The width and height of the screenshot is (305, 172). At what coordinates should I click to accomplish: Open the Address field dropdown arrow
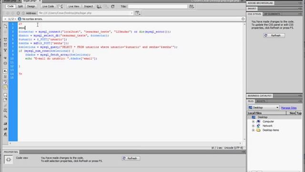click(x=132, y=13)
